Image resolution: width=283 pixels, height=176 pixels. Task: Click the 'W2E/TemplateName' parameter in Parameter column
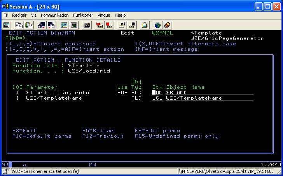click(54, 98)
